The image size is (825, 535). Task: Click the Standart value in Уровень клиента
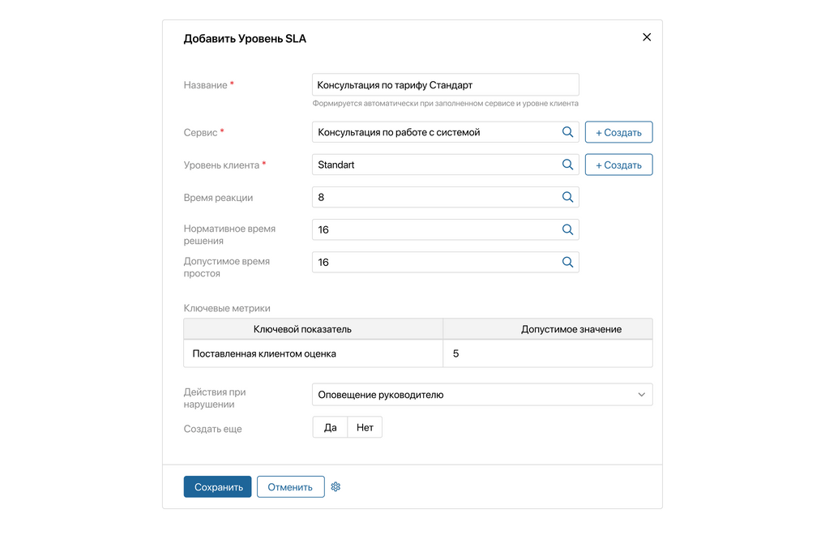[336, 165]
